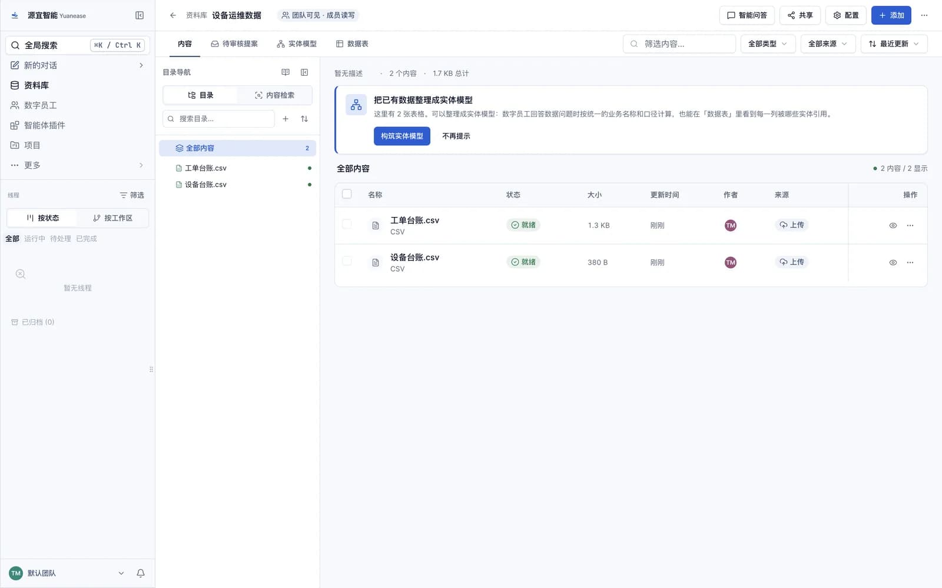This screenshot has height=588, width=942.
Task: Click the 构筑实体模型 button
Action: 402,136
